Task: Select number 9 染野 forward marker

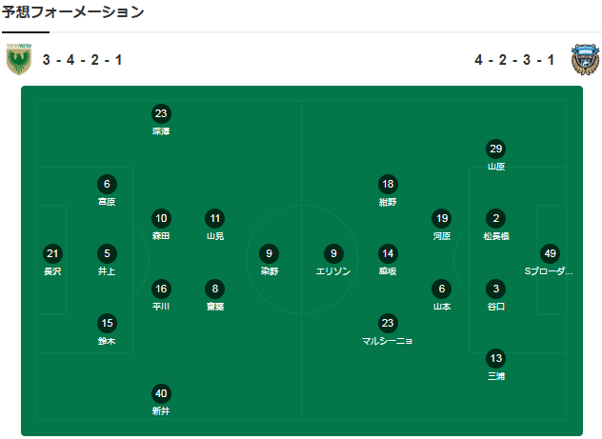Action: coord(270,253)
